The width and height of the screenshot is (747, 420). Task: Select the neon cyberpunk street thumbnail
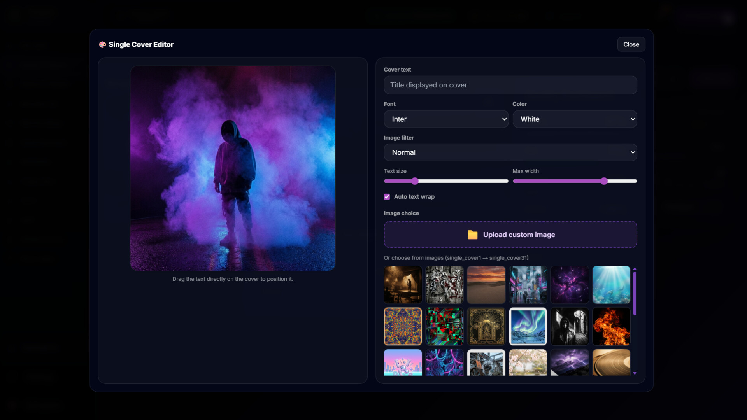pos(528,285)
